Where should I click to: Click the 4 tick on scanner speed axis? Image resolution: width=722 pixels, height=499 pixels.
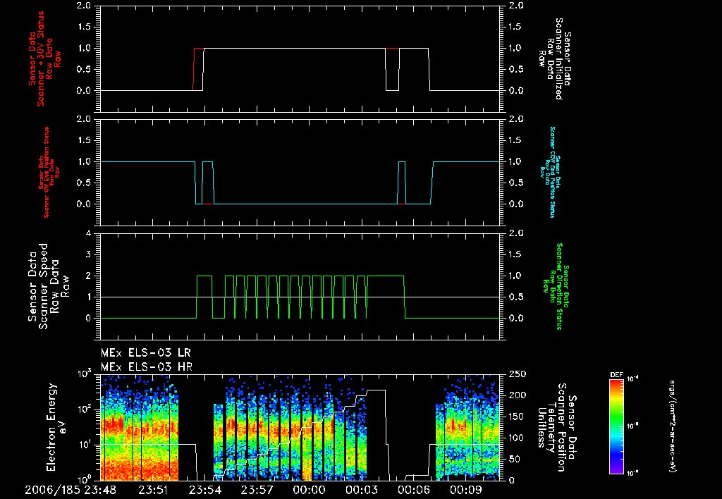(89, 233)
